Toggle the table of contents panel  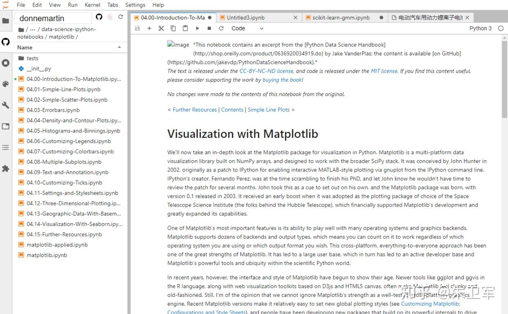coord(6,148)
